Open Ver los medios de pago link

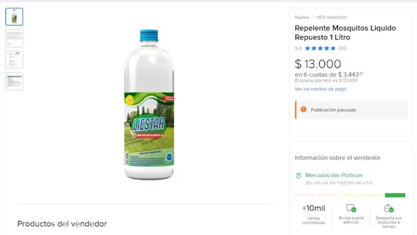pos(321,89)
